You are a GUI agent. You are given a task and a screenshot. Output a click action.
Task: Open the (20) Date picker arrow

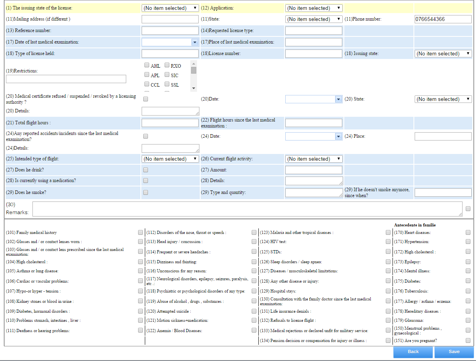338,99
